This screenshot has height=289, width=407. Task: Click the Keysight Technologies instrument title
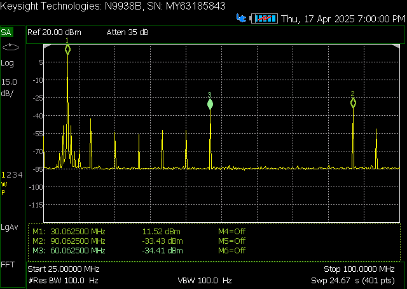click(113, 6)
